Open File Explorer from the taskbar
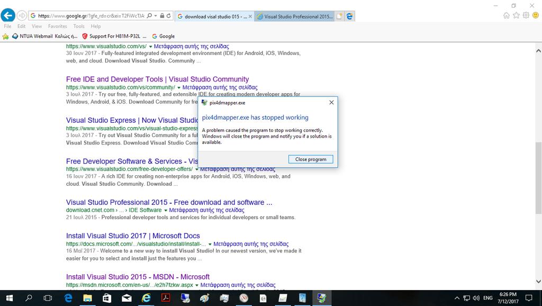542x306 pixels. tap(87, 298)
